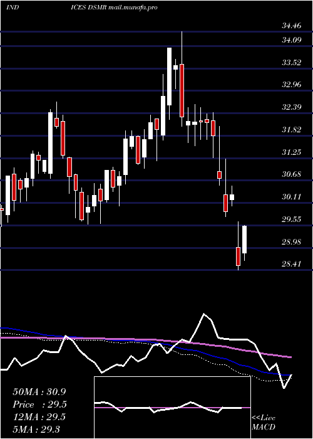Click the 34.46 price axis label

pos(292,26)
